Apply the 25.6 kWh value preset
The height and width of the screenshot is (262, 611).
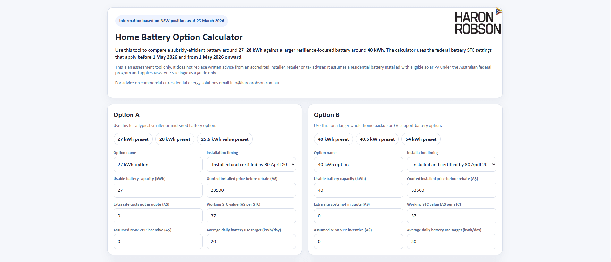click(x=225, y=139)
